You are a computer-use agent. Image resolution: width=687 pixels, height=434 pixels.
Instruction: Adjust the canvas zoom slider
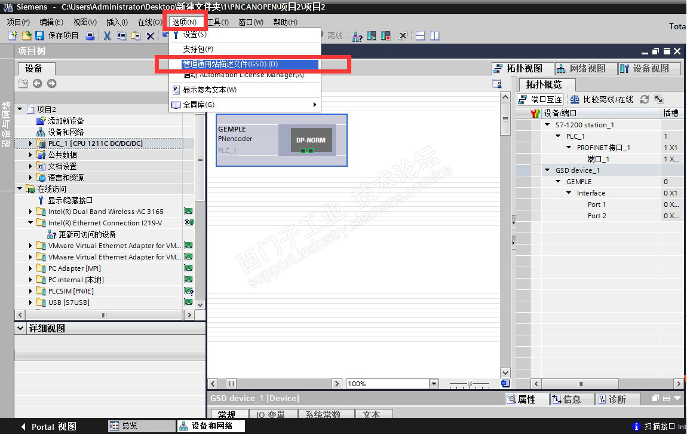click(x=470, y=384)
